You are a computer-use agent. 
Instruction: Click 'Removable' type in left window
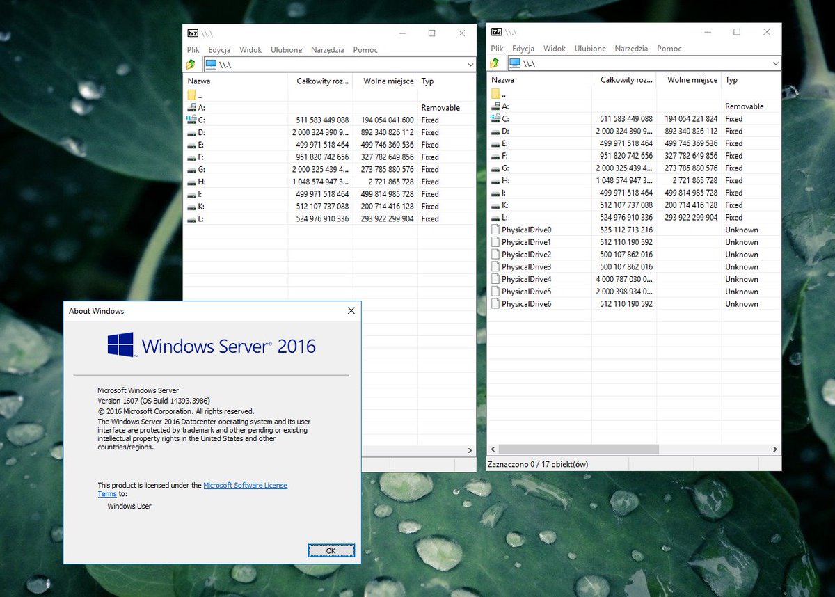click(440, 108)
